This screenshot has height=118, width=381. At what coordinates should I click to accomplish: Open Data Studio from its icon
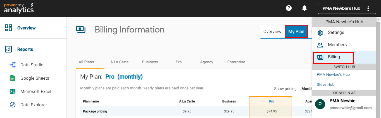click(13, 65)
